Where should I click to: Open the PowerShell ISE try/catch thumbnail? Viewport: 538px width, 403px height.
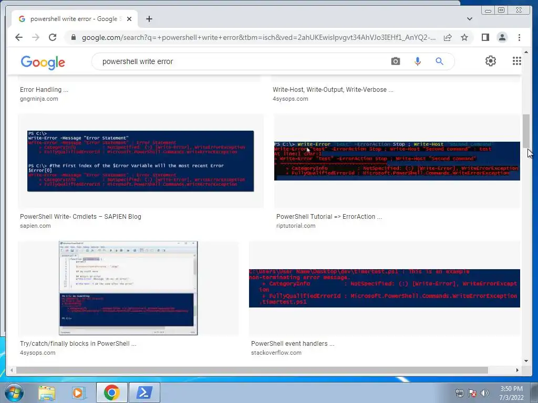coord(128,288)
